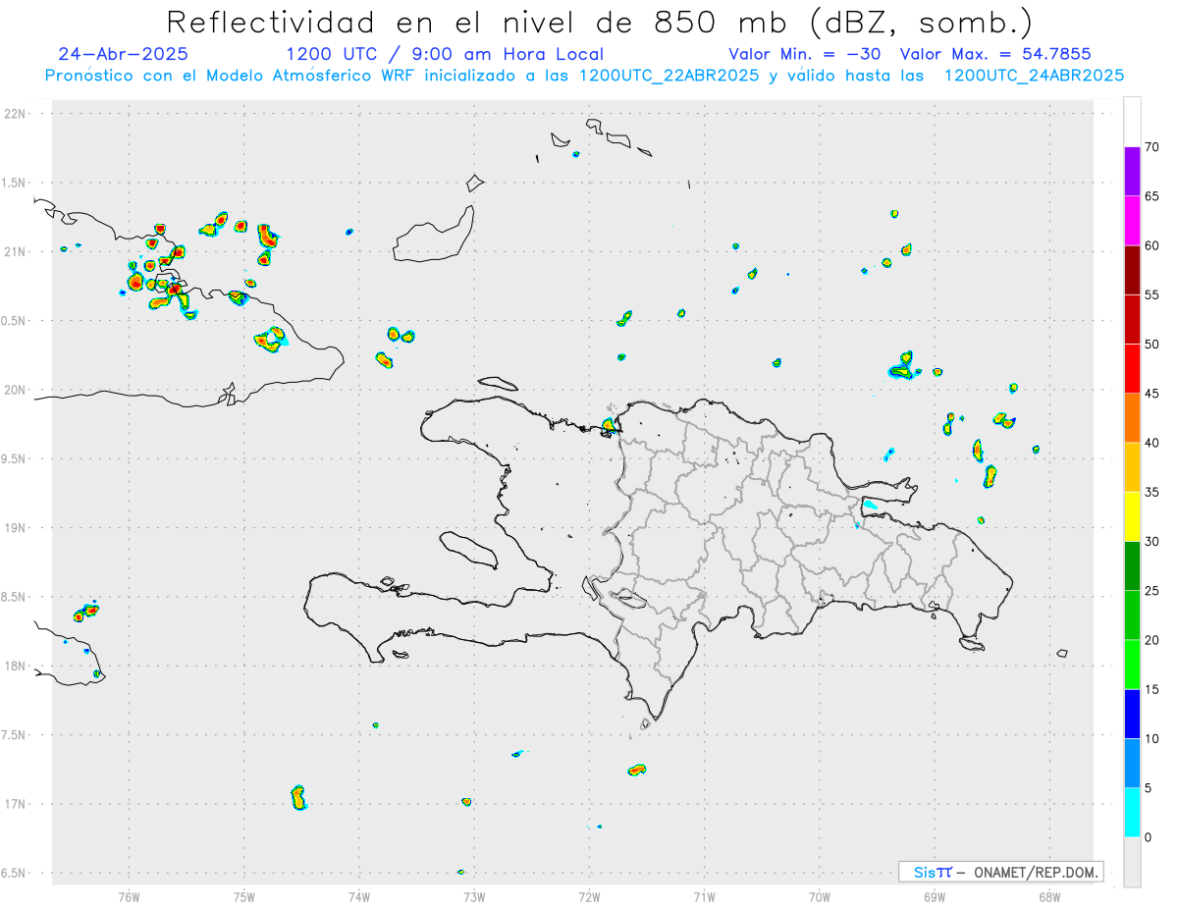Pick the gold 35–40 dBZ legend swatch

click(x=1132, y=467)
